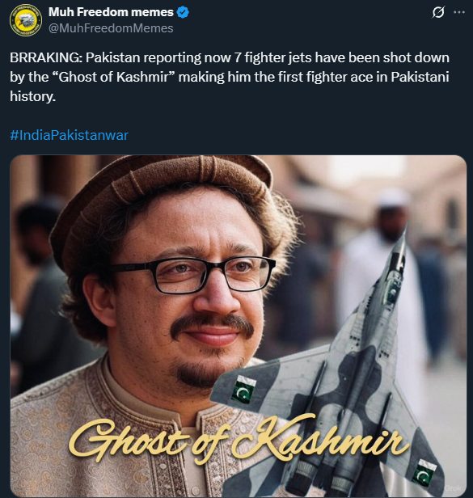473x498 pixels.
Task: Open the Grok explain-post icon
Action: click(x=438, y=12)
